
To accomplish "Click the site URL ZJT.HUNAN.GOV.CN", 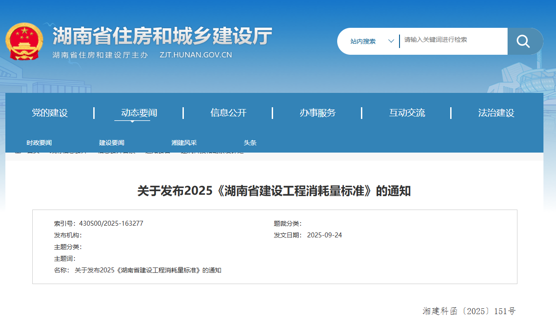I will 195,55.
